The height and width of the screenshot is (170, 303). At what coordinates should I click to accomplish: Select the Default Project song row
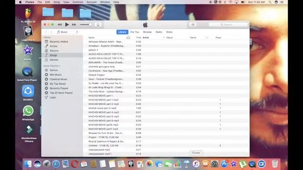point(166,75)
